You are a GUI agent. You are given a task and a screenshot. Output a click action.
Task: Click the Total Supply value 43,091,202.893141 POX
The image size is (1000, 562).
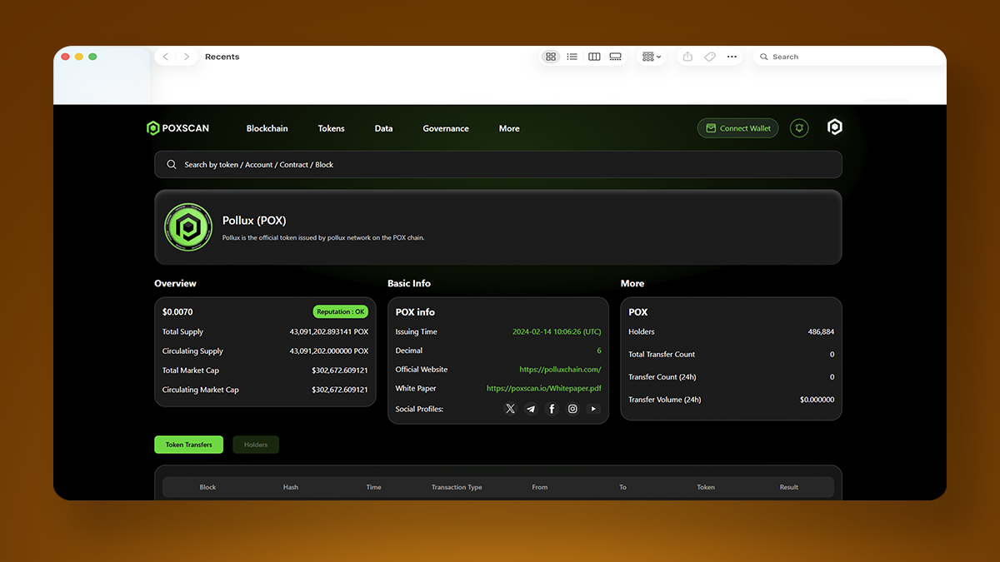pos(329,331)
